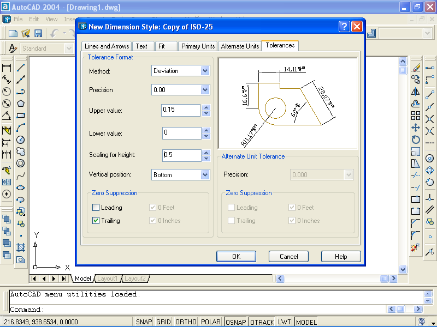The width and height of the screenshot is (437, 327).
Task: Increase Upper value with spinner up arrow
Action: click(x=206, y=107)
